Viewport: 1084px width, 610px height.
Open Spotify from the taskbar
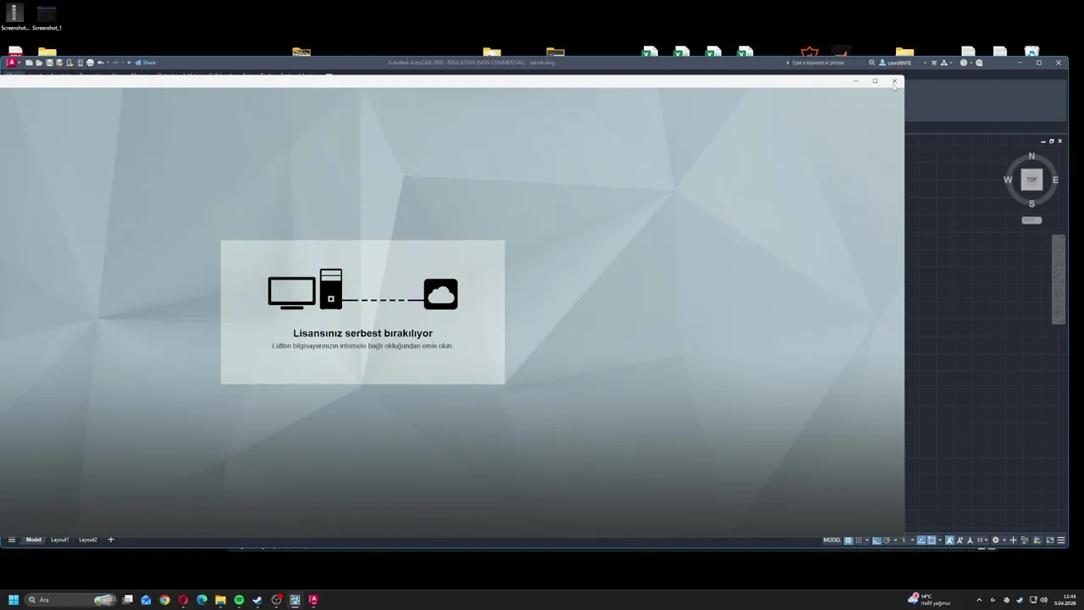tap(239, 600)
